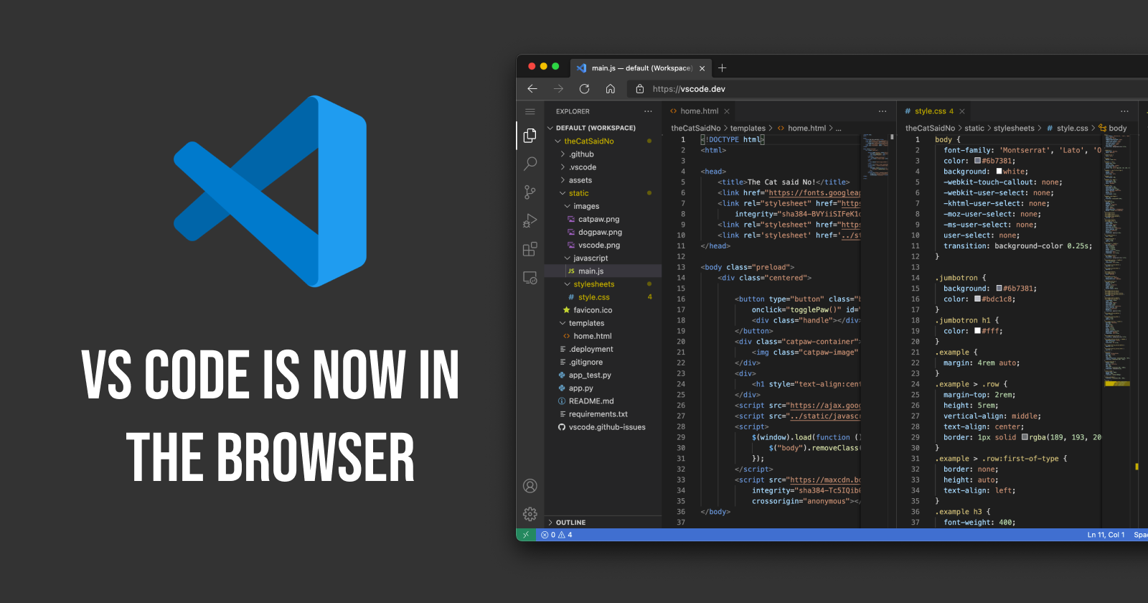The height and width of the screenshot is (603, 1148).
Task: Collapse the static folder
Action: [x=563, y=193]
